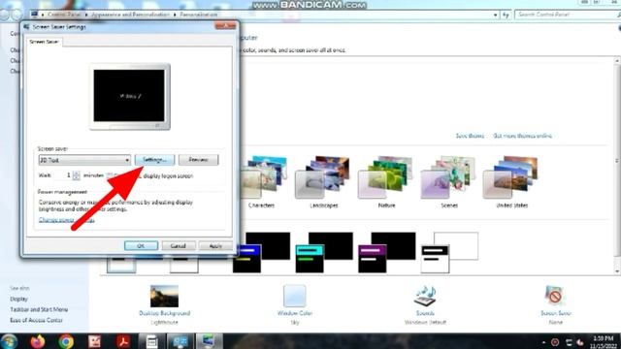Image resolution: width=621 pixels, height=349 pixels.
Task: Click the Save theme link
Action: pyautogui.click(x=470, y=136)
